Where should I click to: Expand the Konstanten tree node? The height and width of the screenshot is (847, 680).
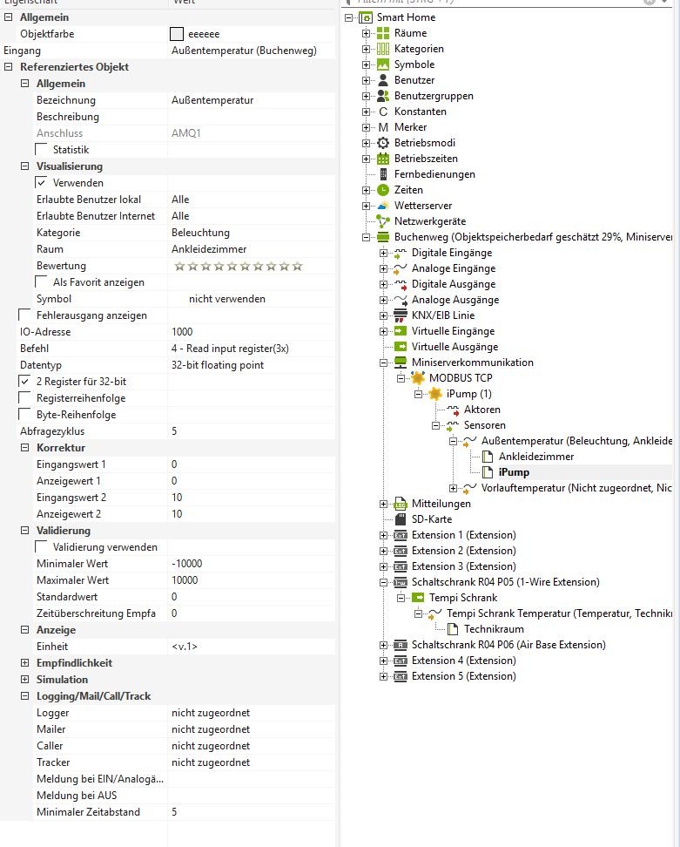[366, 112]
